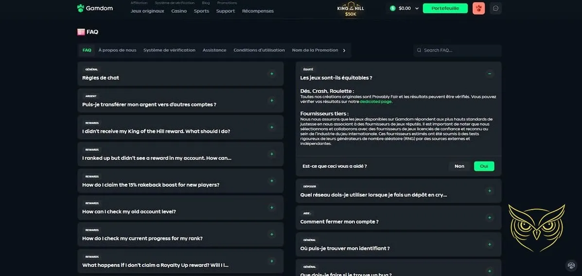Click the ARGENT category tag
The width and height of the screenshot is (582, 276).
91,96
